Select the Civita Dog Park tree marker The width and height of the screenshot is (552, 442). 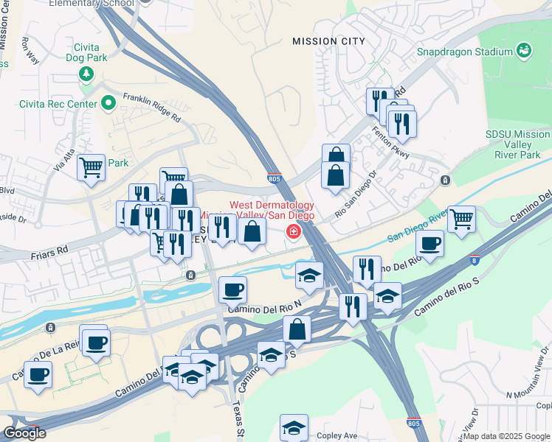click(x=86, y=74)
